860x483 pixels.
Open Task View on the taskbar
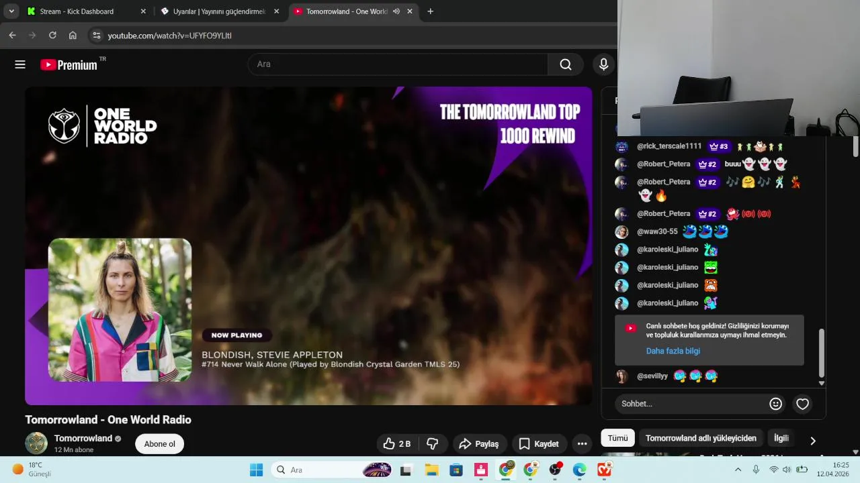(x=406, y=470)
